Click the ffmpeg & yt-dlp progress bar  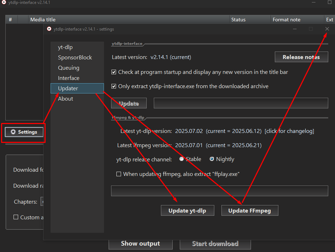pyautogui.click(x=219, y=191)
